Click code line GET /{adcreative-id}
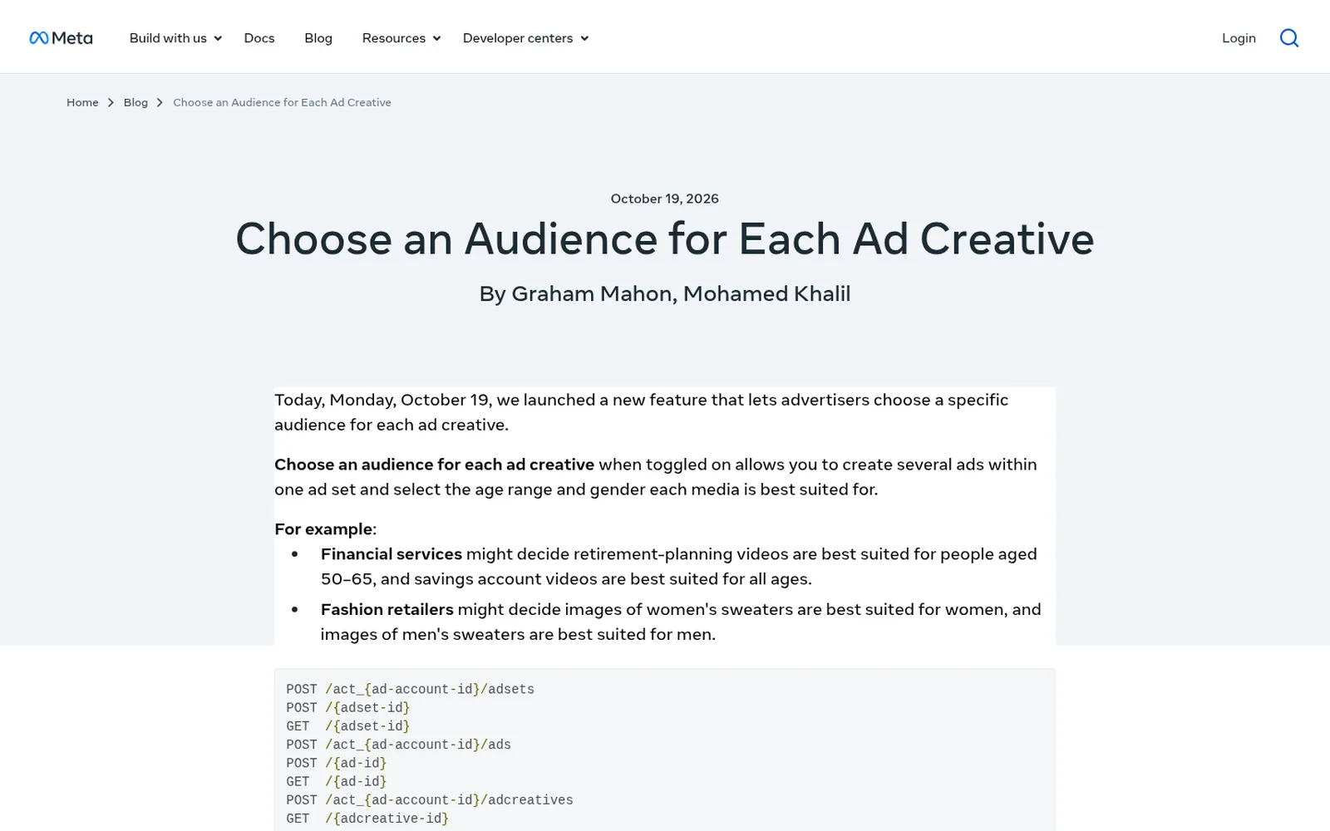Image resolution: width=1330 pixels, height=831 pixels. (x=367, y=819)
